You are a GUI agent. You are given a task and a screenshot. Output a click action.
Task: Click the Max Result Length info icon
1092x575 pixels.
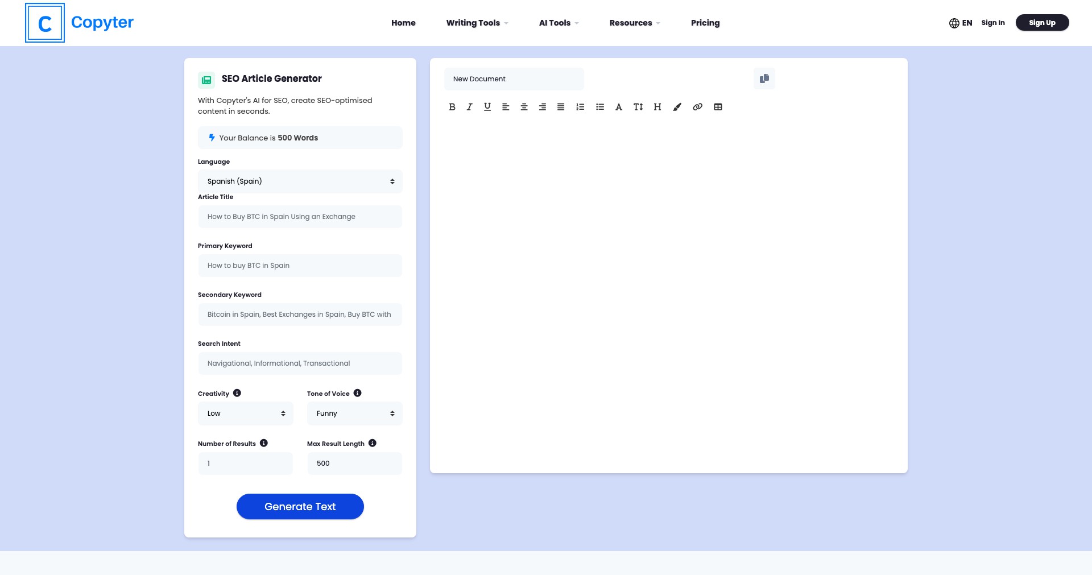(x=373, y=443)
